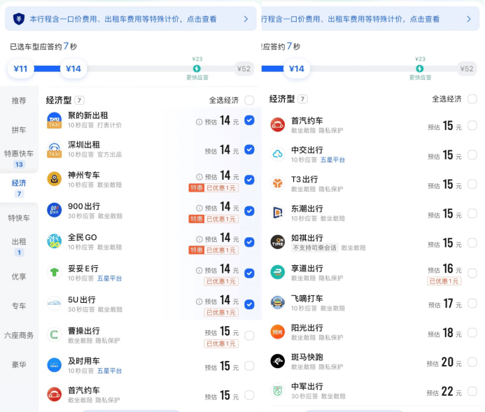Check 全选经济 in the left screenshot
Viewport: 485px width, 412px height.
[249, 100]
